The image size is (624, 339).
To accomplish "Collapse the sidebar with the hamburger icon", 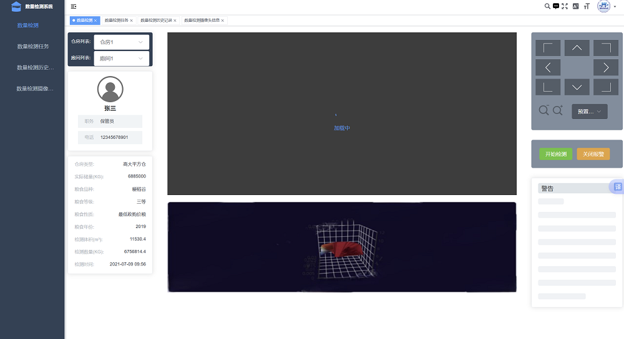I will pyautogui.click(x=74, y=6).
